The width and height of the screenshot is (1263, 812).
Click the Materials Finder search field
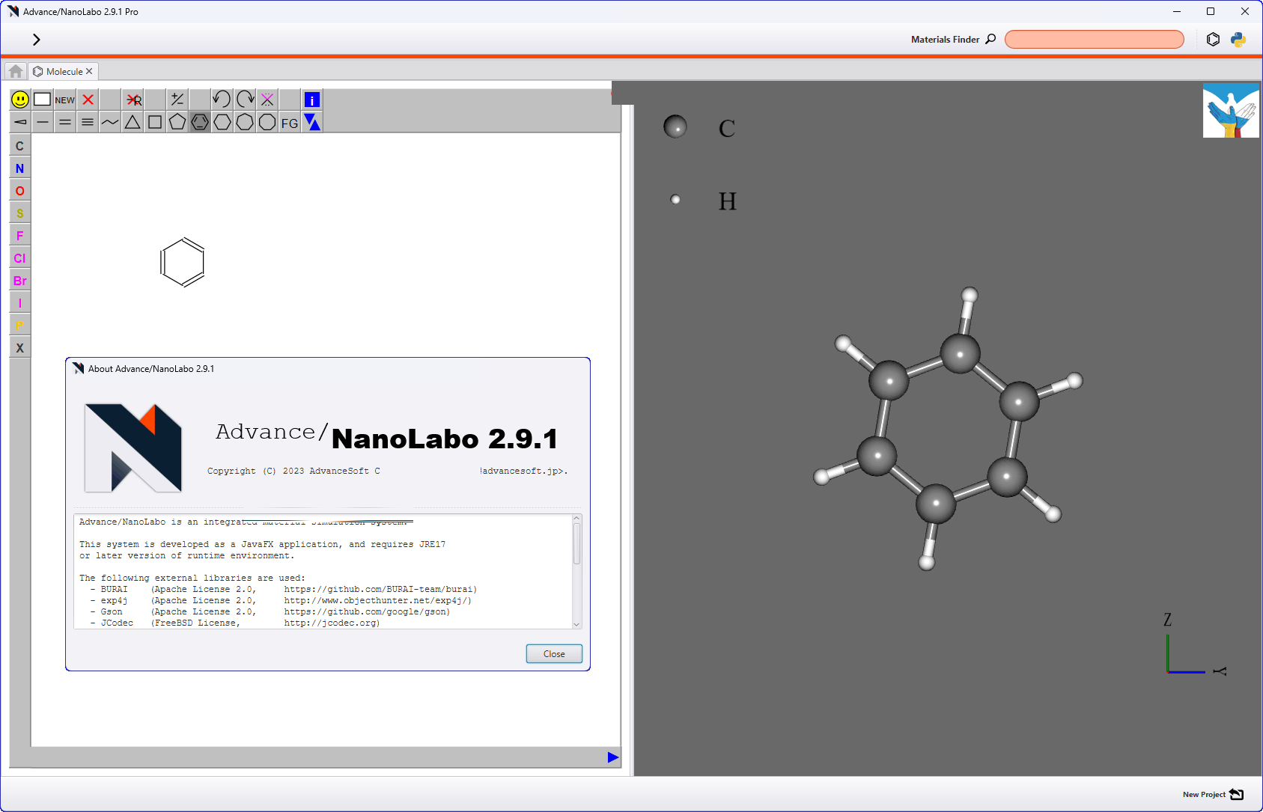click(x=1093, y=39)
